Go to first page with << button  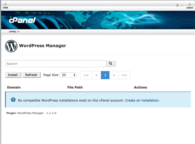86,75
